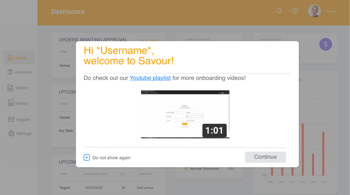Click the QTY column header
Screen dimensions: 350x195
[x=123, y=174]
